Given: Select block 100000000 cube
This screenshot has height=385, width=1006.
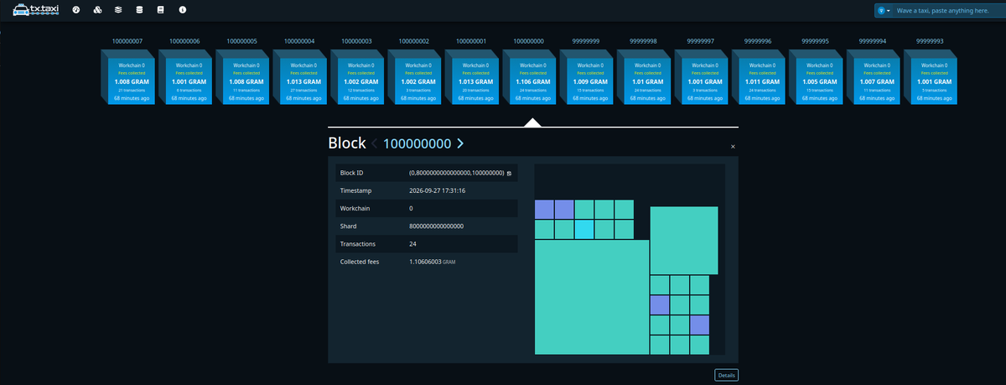Looking at the screenshot, I should (531, 77).
